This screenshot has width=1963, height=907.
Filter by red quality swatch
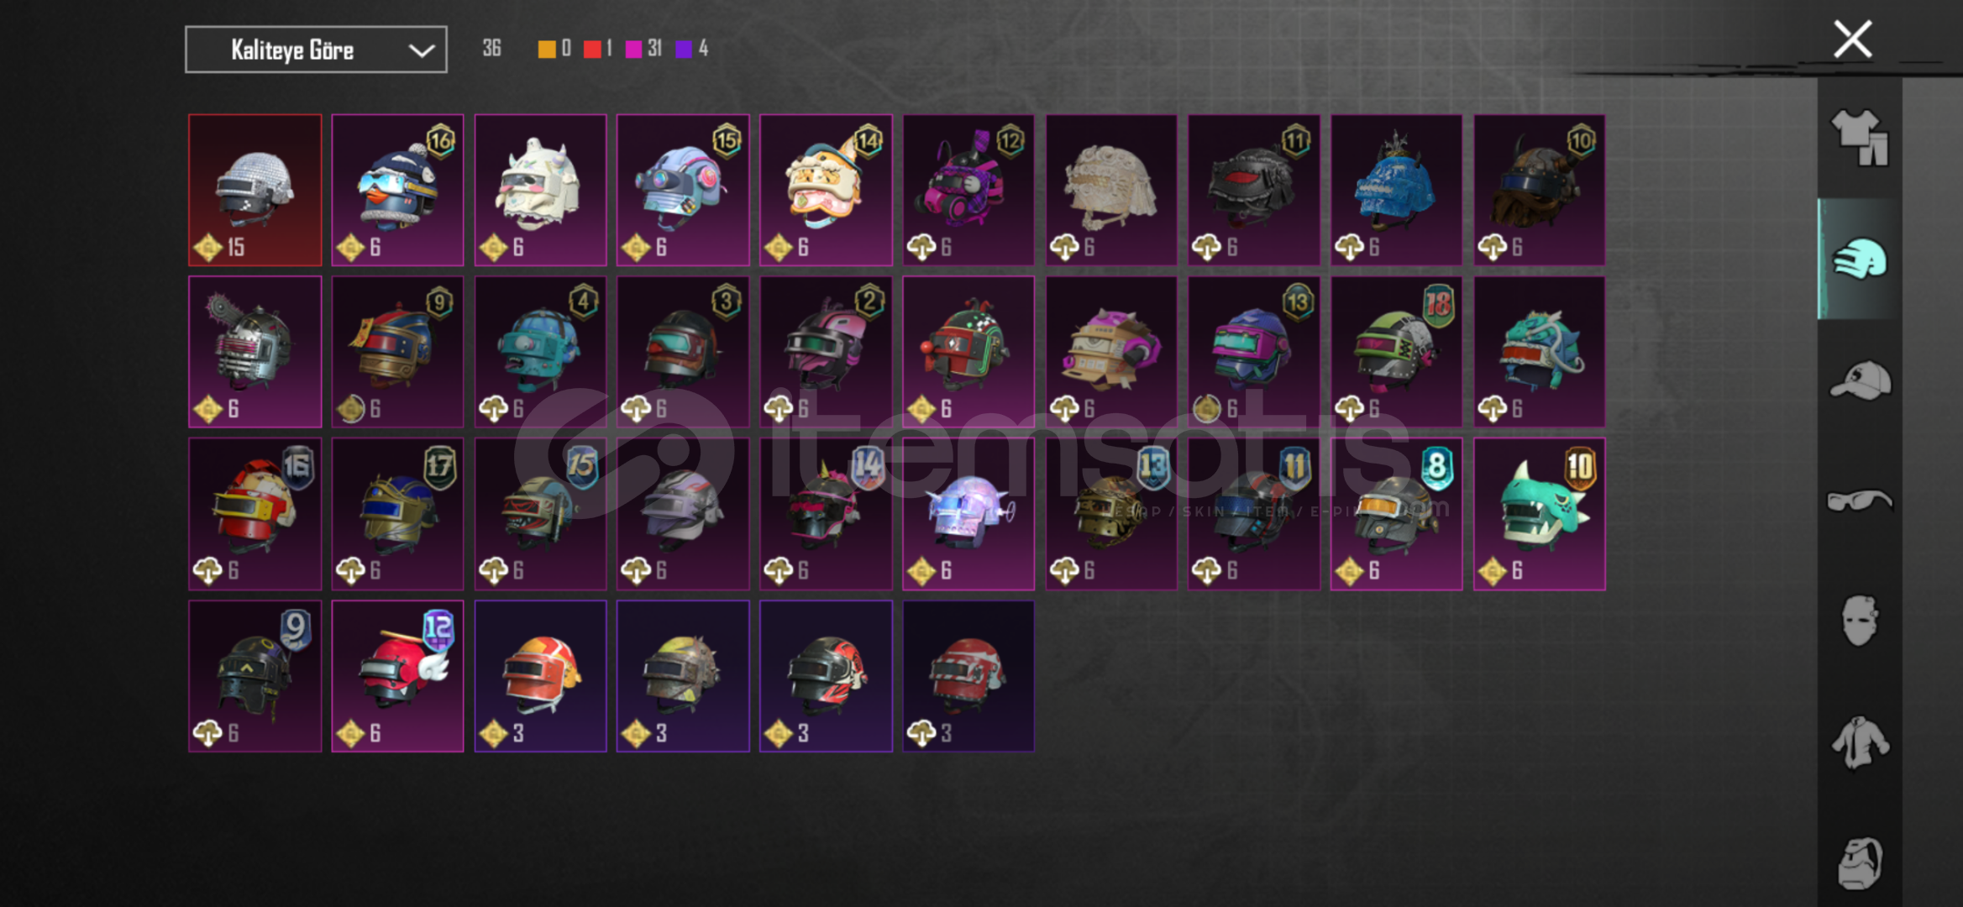pyautogui.click(x=592, y=50)
